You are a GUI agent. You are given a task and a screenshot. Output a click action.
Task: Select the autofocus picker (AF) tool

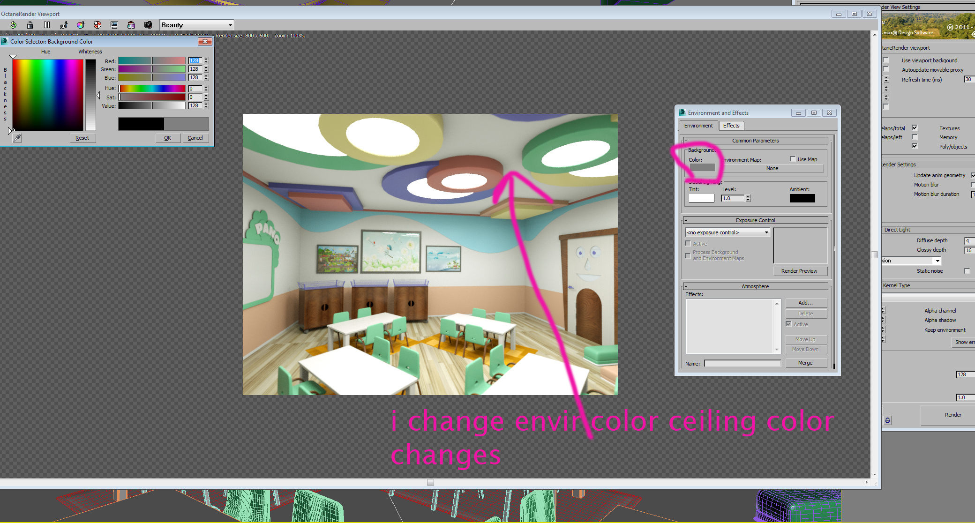pyautogui.click(x=64, y=25)
